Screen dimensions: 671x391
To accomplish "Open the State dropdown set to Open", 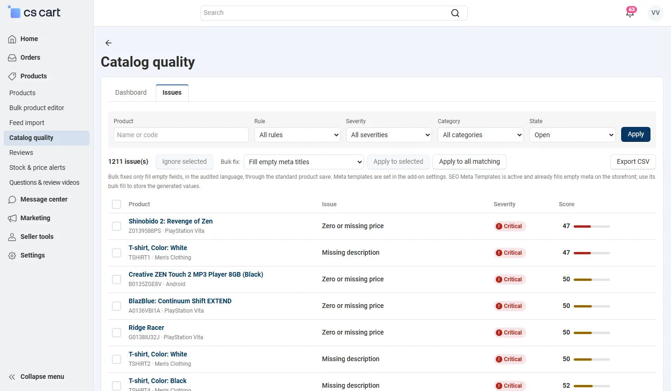I will pos(573,135).
